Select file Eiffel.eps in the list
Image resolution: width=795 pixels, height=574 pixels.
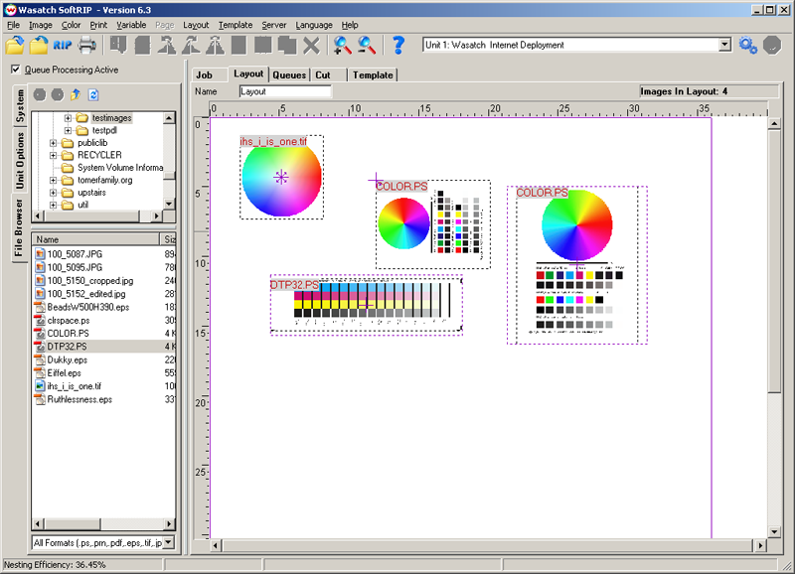pos(64,372)
